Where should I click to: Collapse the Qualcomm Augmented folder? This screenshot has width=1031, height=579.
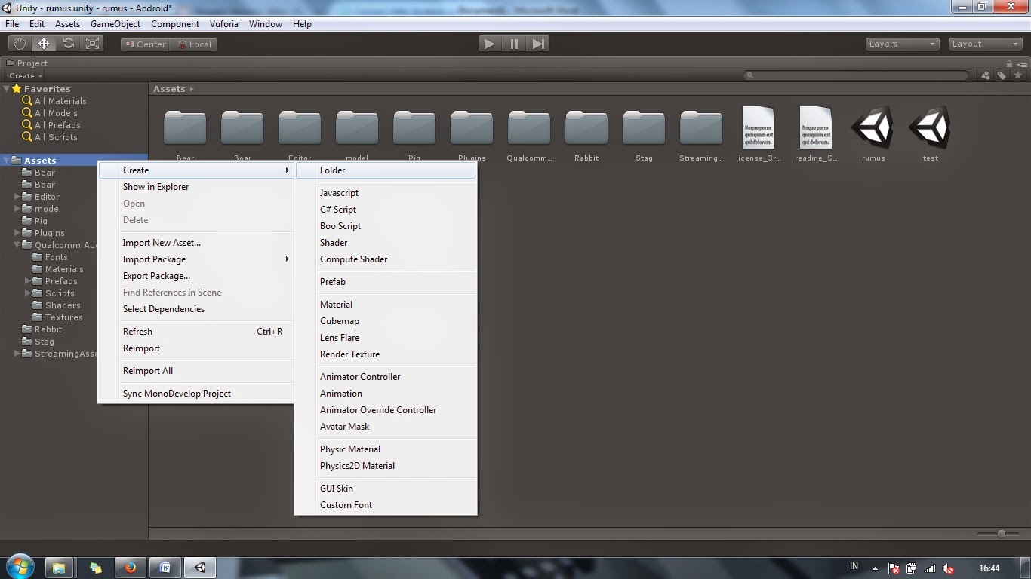(17, 245)
